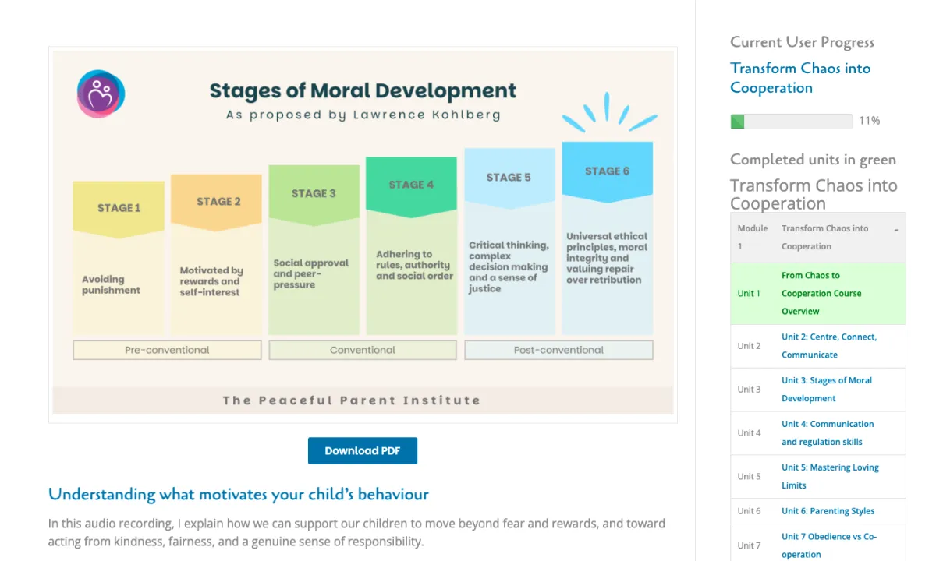Open Unit 4: Communication and regulation skills
This screenshot has height=561, width=936.
tap(828, 433)
